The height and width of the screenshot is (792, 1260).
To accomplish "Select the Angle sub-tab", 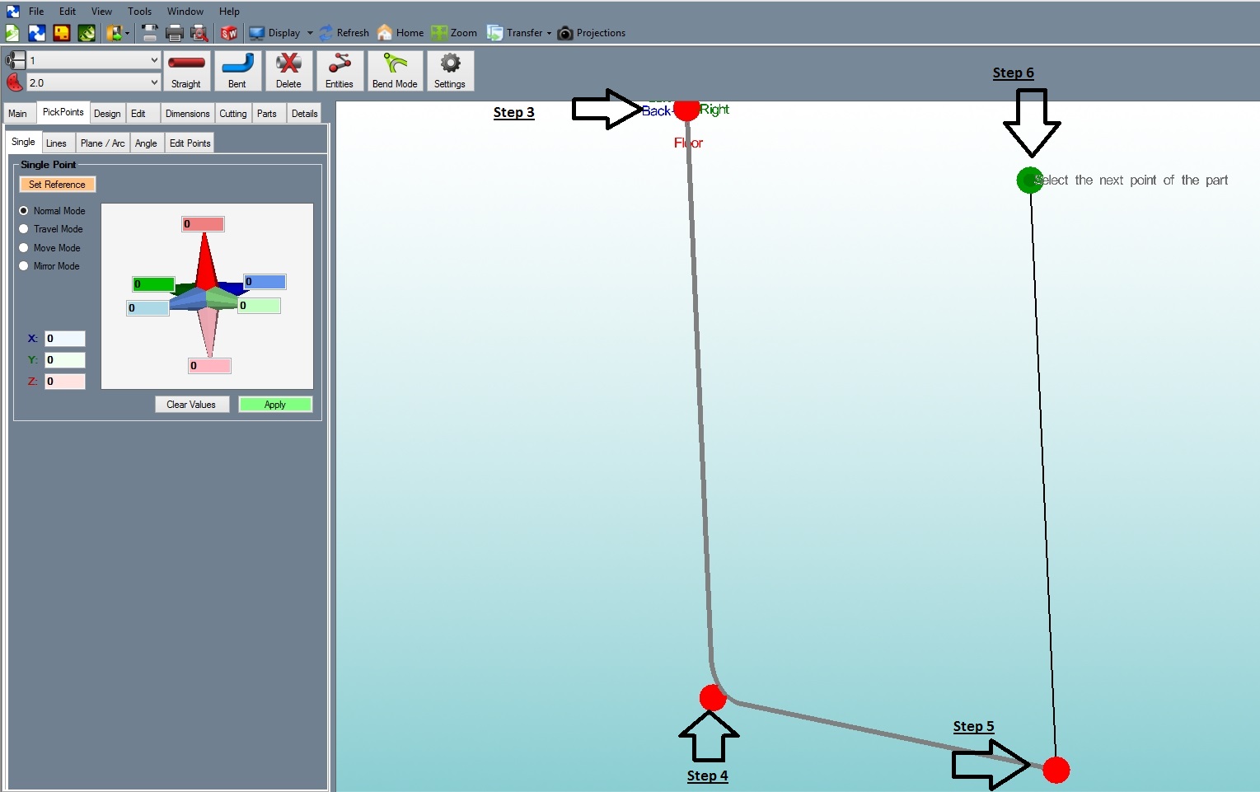I will (x=146, y=143).
